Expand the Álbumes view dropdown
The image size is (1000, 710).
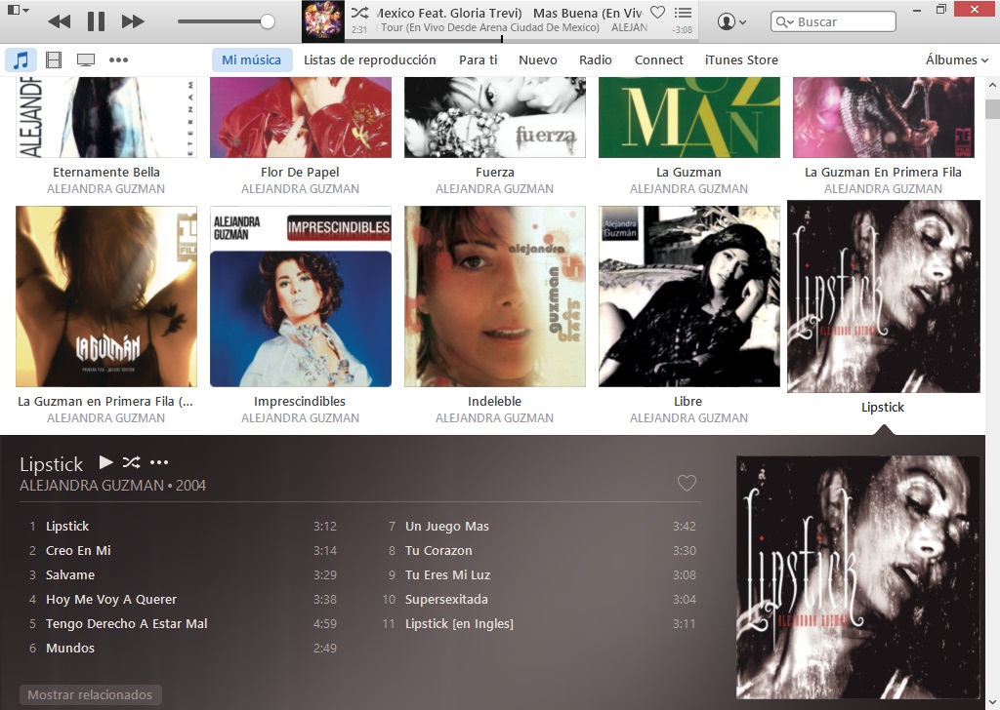coord(957,59)
